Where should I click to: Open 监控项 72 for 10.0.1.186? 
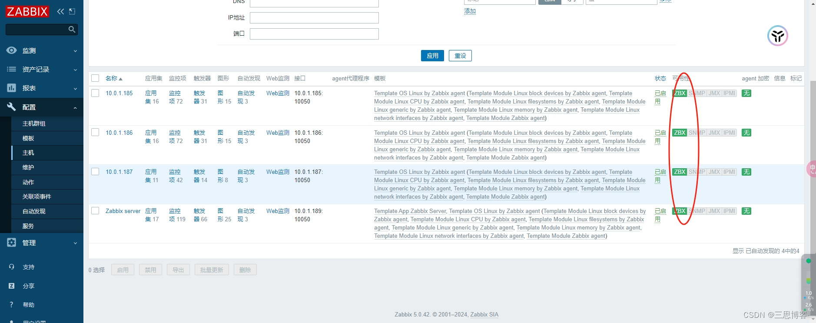pyautogui.click(x=176, y=137)
